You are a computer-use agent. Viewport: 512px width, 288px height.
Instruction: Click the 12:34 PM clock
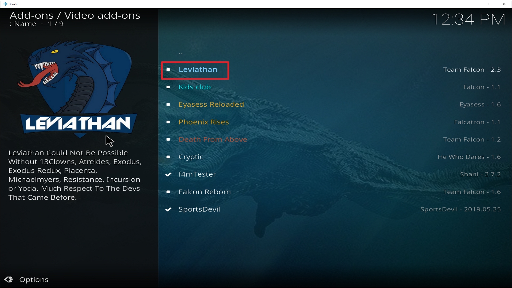pos(468,19)
